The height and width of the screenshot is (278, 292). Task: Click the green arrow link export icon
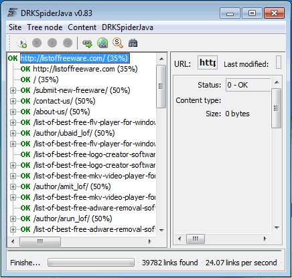(x=87, y=43)
